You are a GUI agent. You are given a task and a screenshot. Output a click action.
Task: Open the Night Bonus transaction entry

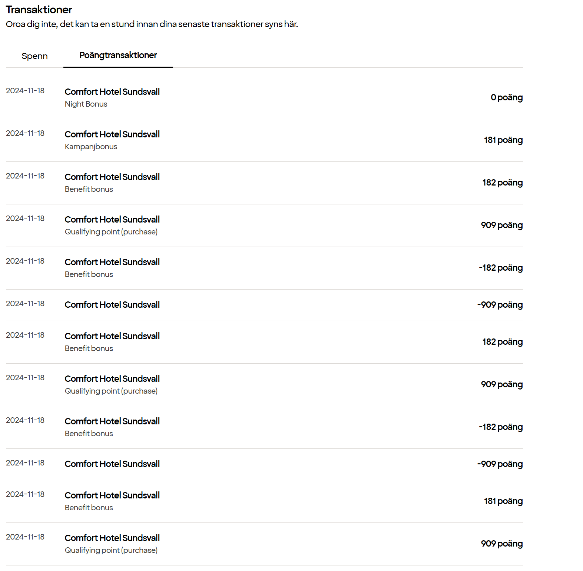point(86,104)
